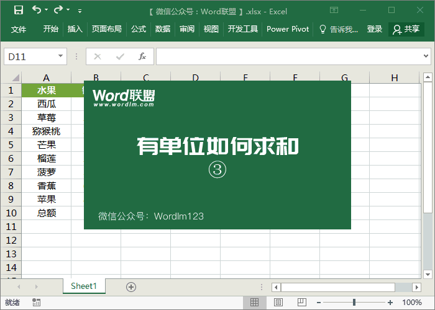
Task: Click the Undo arrow icon
Action: click(36, 10)
